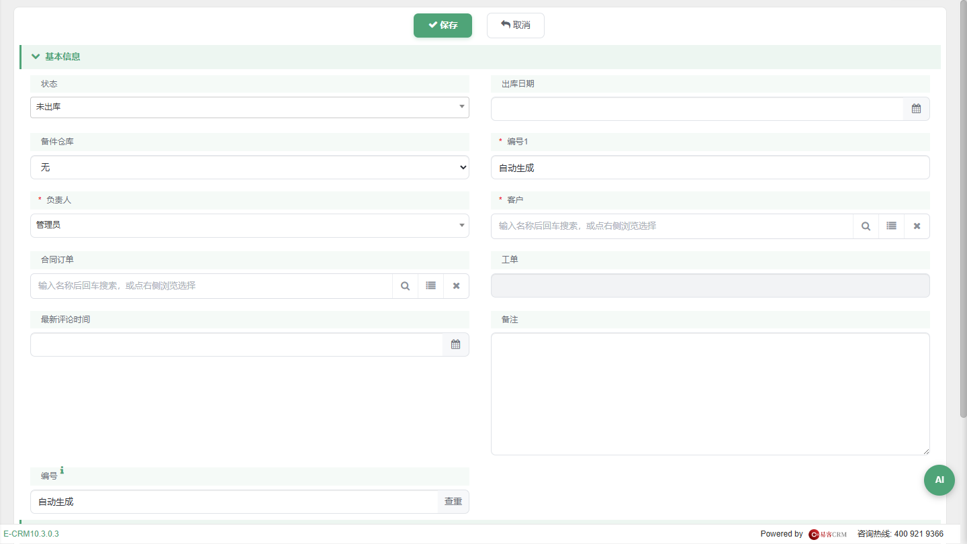
Task: Clear 合同订单 field with the X icon
Action: 456,286
